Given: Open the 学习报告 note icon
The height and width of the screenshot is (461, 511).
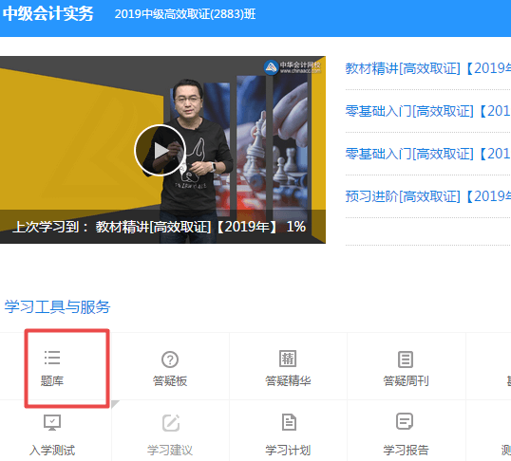Looking at the screenshot, I should [x=405, y=421].
